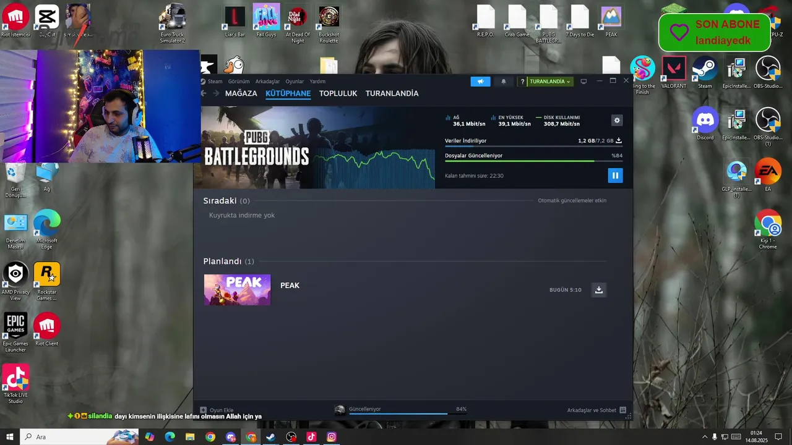Open Steam download settings gear

616,121
